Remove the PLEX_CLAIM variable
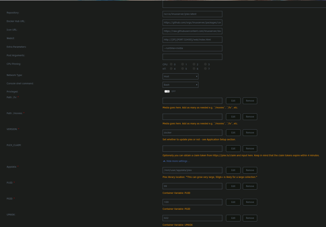Viewport: 326px width, 227px height. (250, 149)
